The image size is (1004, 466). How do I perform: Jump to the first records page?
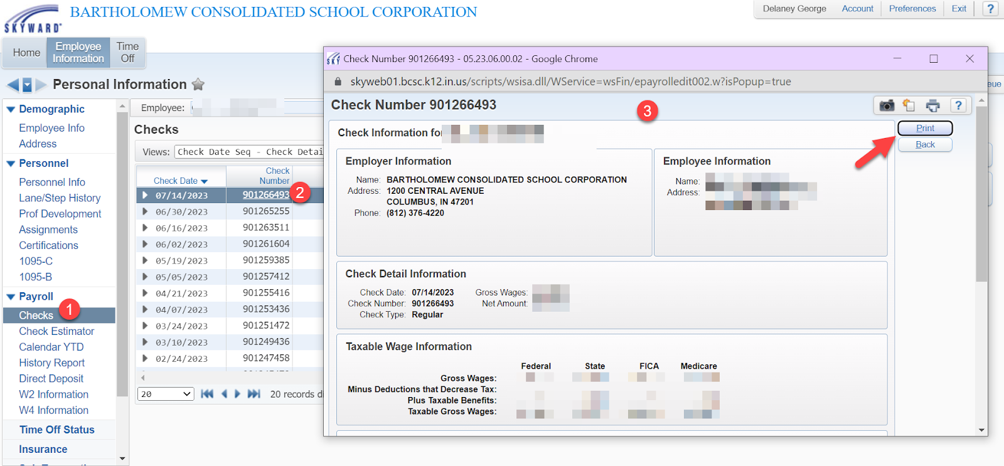(207, 394)
